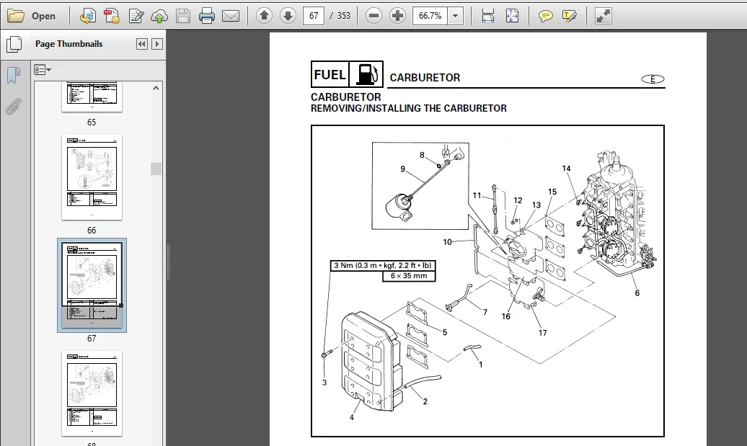Select page 67 thumbnail

(92, 285)
